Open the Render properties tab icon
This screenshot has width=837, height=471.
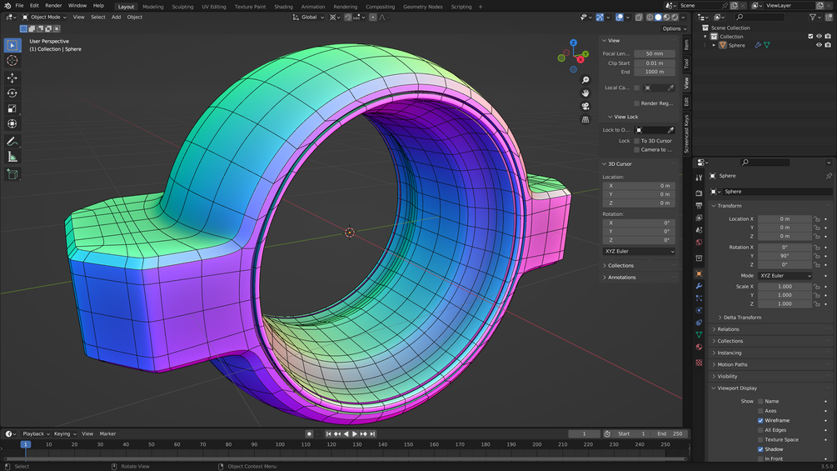point(699,193)
